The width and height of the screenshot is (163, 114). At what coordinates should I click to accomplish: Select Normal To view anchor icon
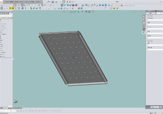109,5
